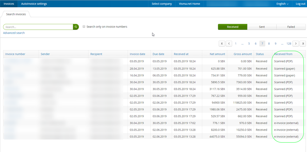Screen dimensions: 307x152
Task: Switch to Failed invoices
Action: (291, 27)
